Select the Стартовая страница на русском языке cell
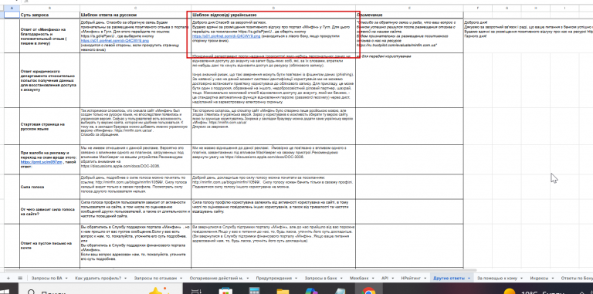593x294 pixels. 49,127
